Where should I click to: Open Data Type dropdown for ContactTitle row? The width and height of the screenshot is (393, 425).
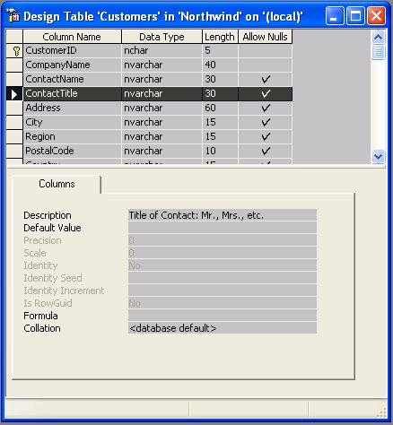(x=162, y=93)
